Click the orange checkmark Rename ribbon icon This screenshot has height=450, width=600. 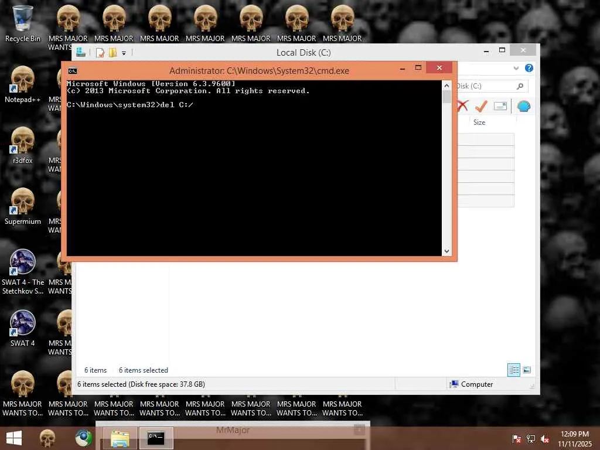pos(481,106)
